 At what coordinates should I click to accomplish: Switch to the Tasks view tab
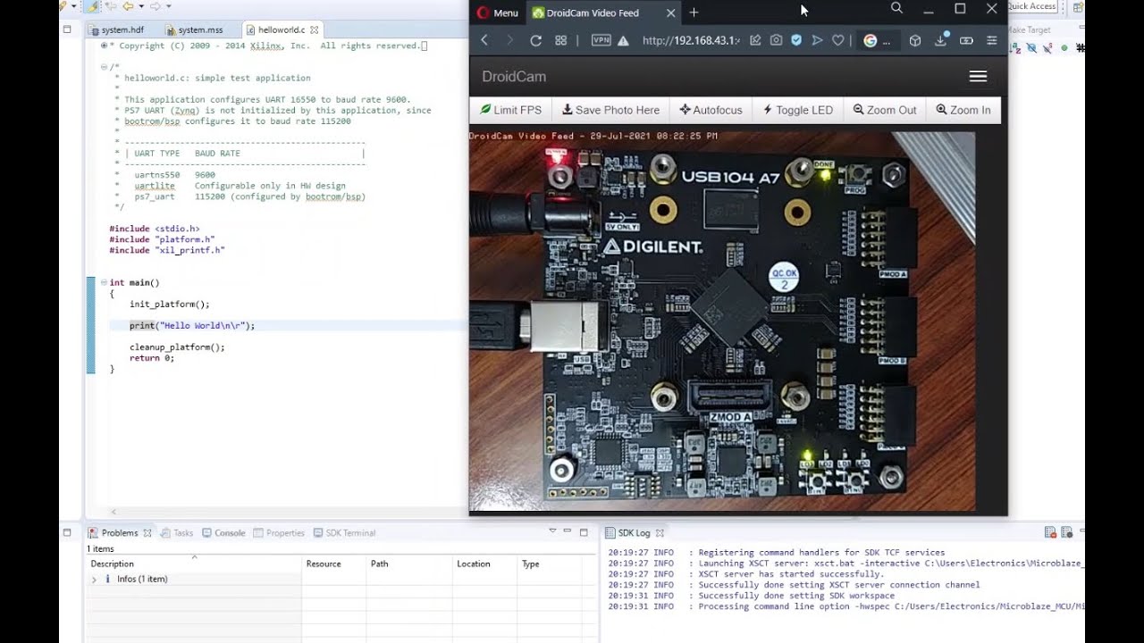(x=177, y=533)
